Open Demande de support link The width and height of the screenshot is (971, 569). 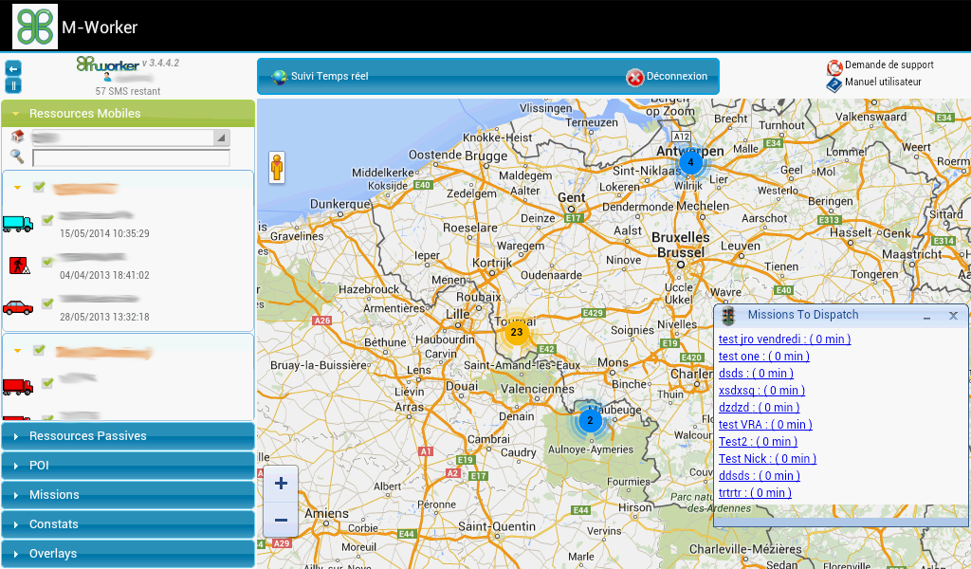(x=889, y=65)
